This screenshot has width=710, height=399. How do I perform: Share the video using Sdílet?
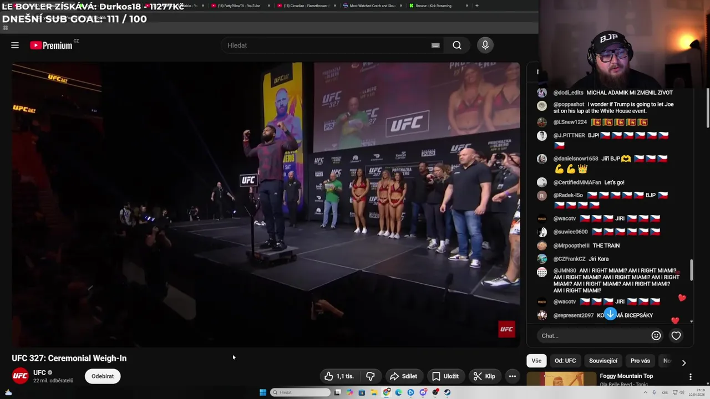[x=403, y=376]
